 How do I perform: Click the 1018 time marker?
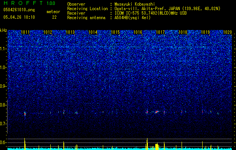pos(183,32)
